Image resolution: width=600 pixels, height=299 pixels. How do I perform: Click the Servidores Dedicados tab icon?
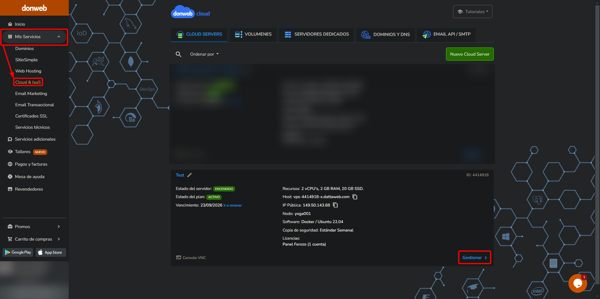point(288,34)
